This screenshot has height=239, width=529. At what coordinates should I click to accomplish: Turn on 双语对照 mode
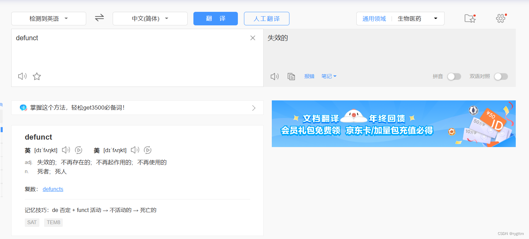(501, 76)
